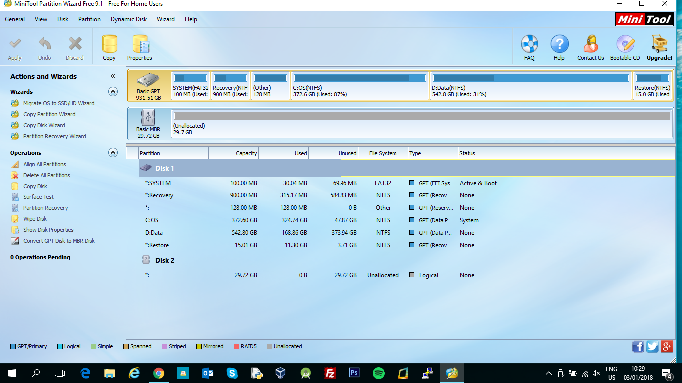Open the Google Plus share icon
Screen dimensions: 682x383
coord(667,347)
